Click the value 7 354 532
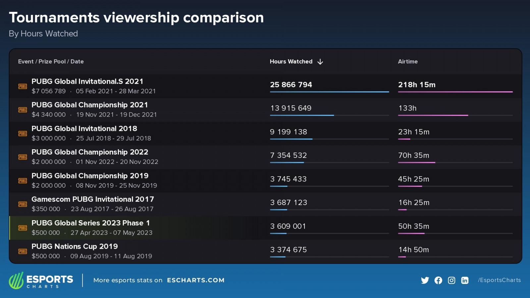Screen dimensions: 530x298 (x=289, y=156)
